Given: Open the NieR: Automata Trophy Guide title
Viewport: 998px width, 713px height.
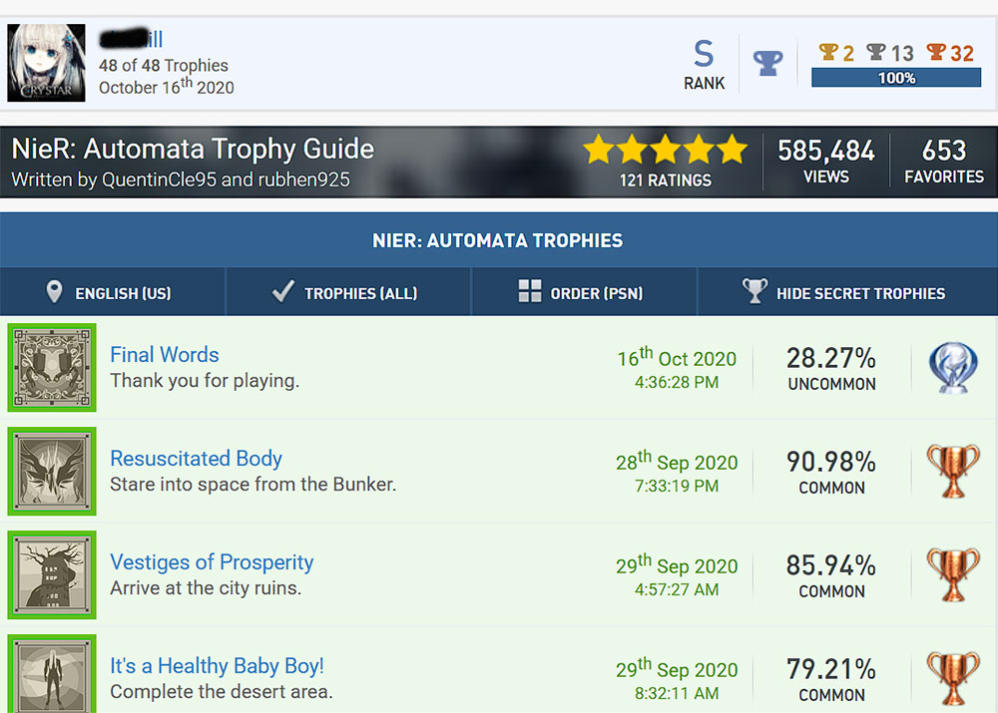Looking at the screenshot, I should (193, 149).
